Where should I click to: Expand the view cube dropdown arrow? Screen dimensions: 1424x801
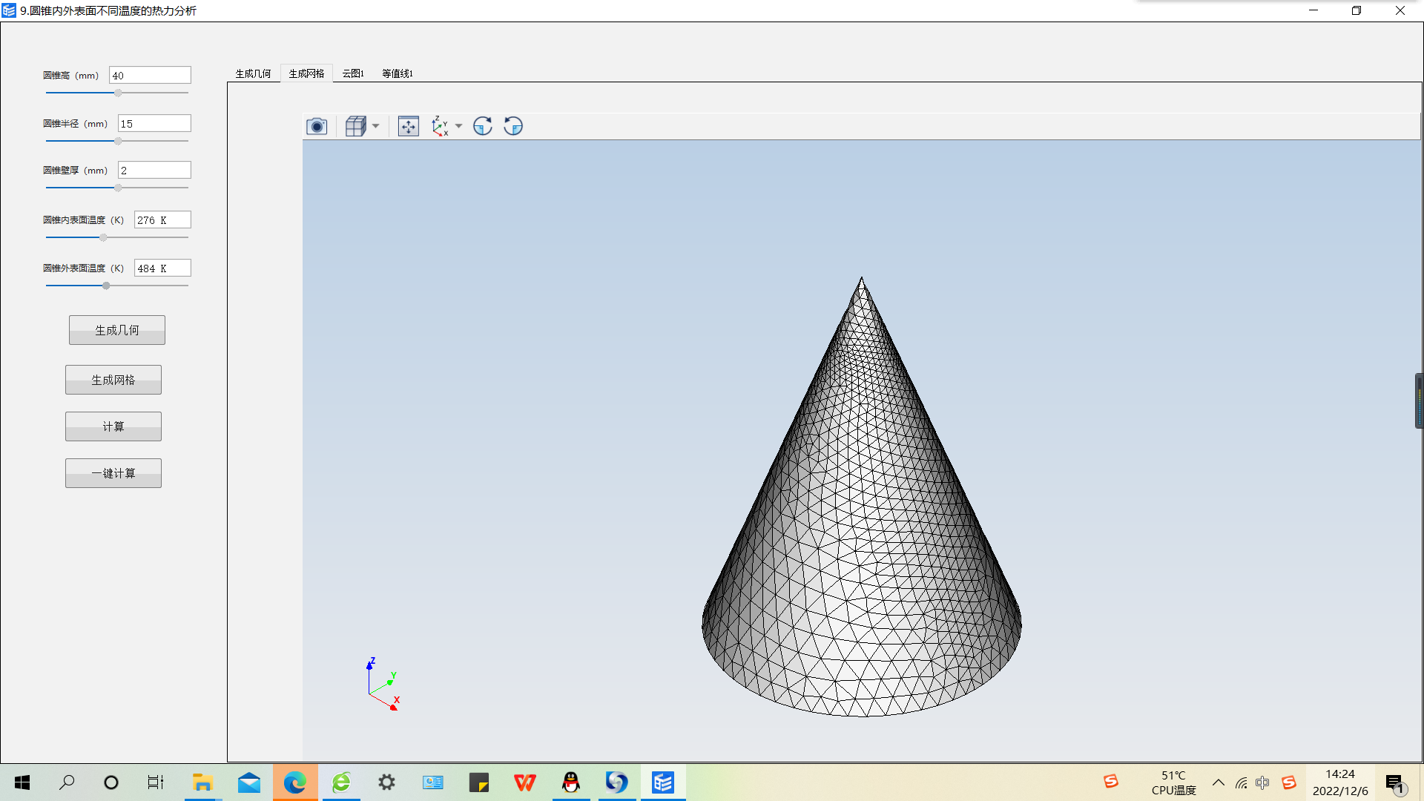[375, 126]
